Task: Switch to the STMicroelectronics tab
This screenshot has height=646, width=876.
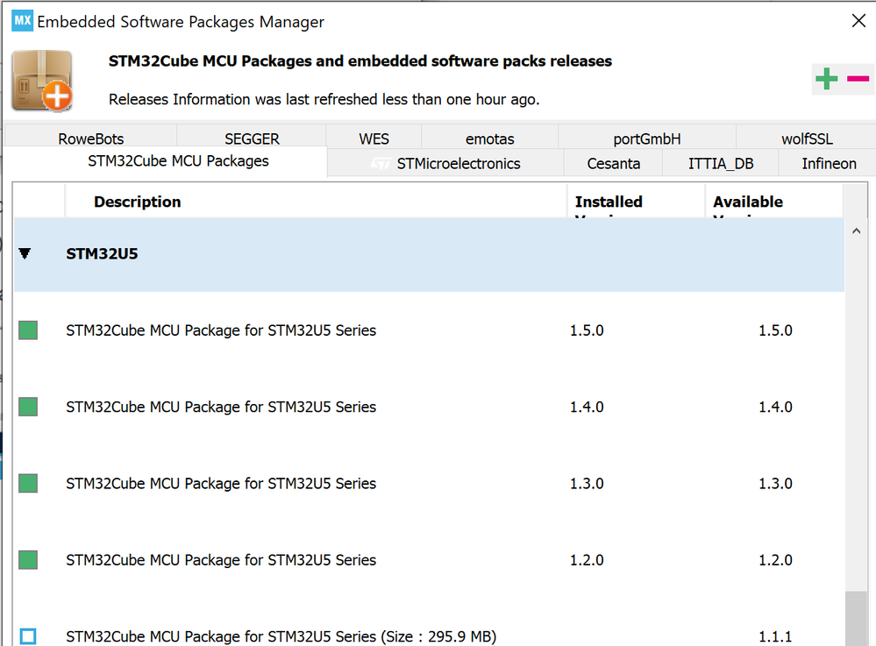Action: tap(445, 163)
